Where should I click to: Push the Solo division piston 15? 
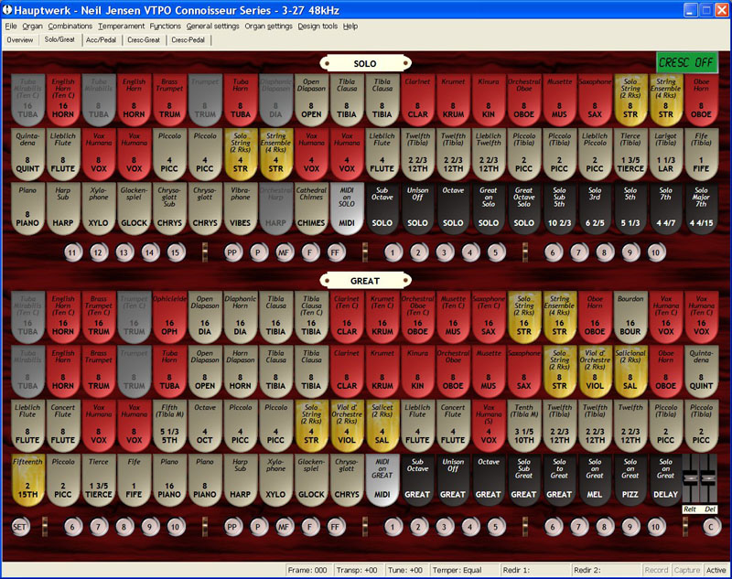(x=175, y=252)
